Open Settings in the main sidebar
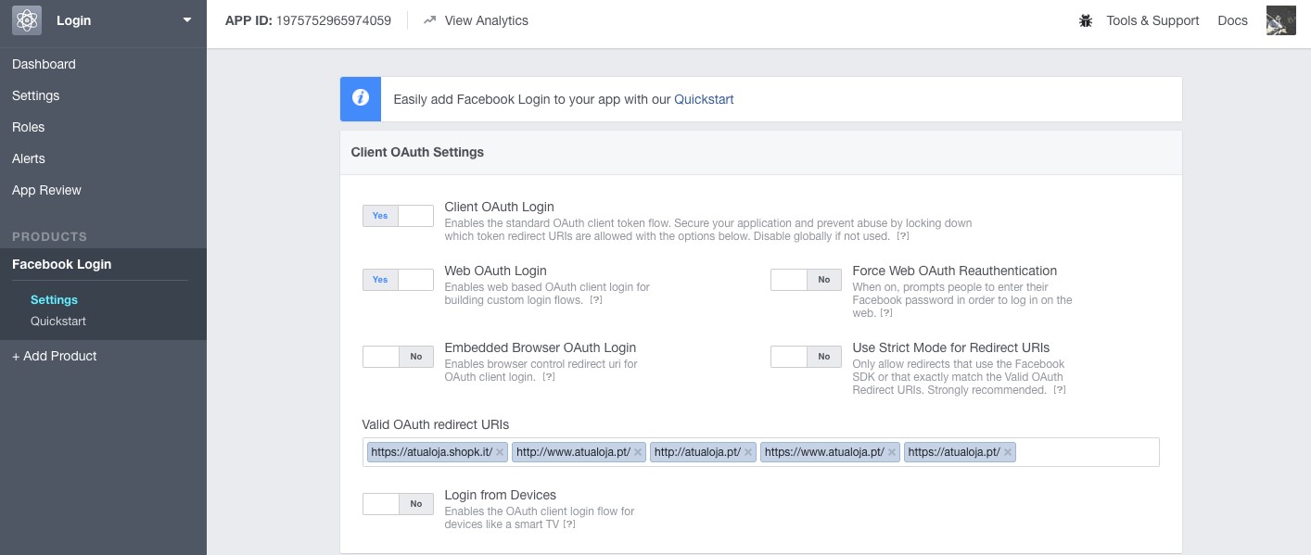 click(x=35, y=95)
